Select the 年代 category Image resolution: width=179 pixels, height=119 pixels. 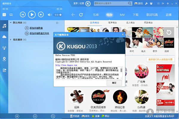pyautogui.click(x=132, y=51)
